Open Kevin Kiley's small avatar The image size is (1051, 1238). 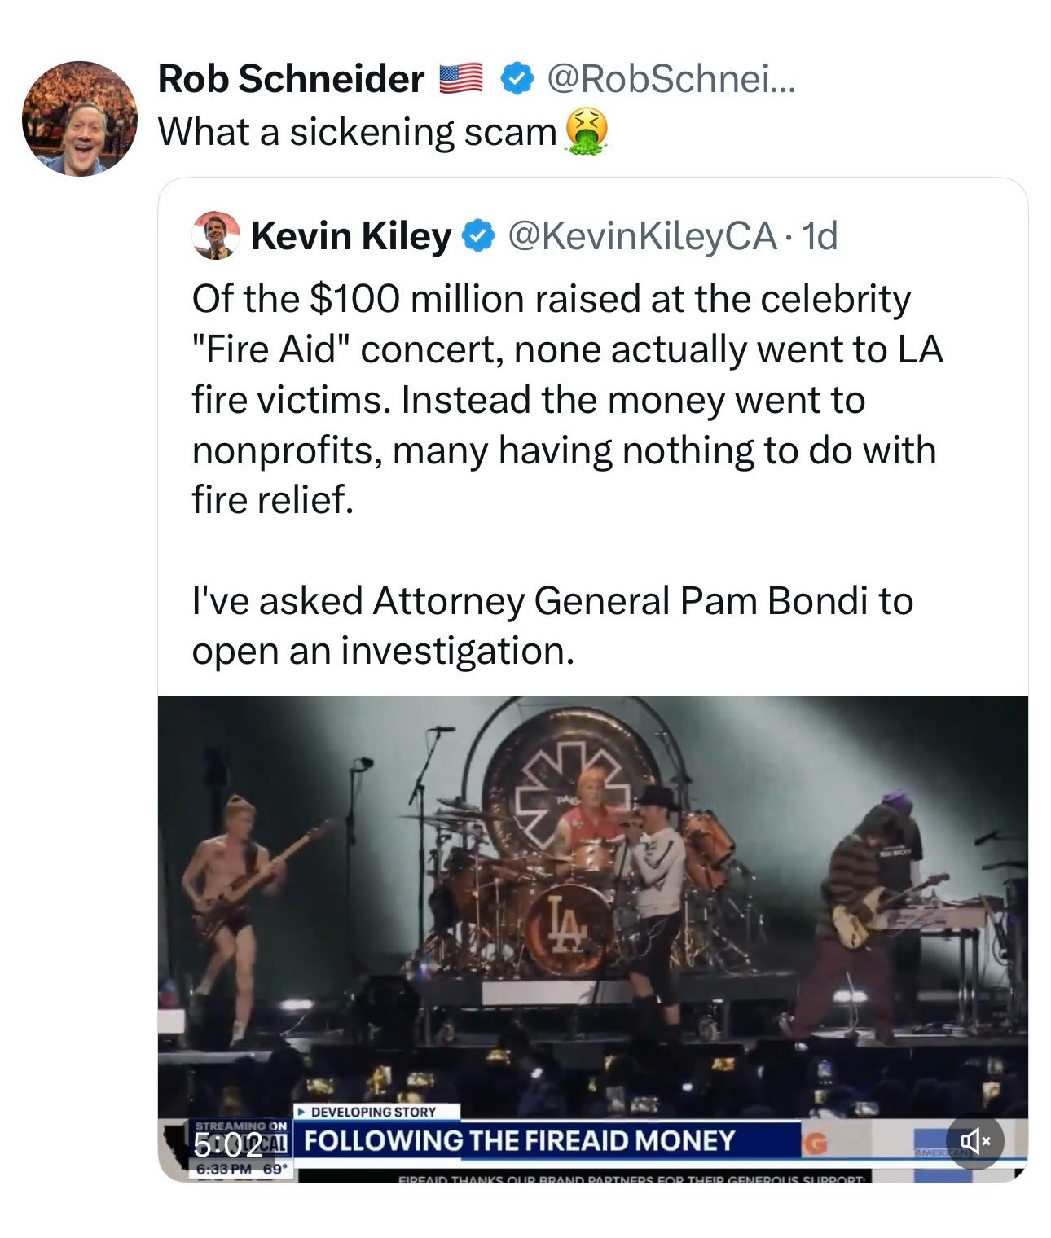pyautogui.click(x=216, y=235)
